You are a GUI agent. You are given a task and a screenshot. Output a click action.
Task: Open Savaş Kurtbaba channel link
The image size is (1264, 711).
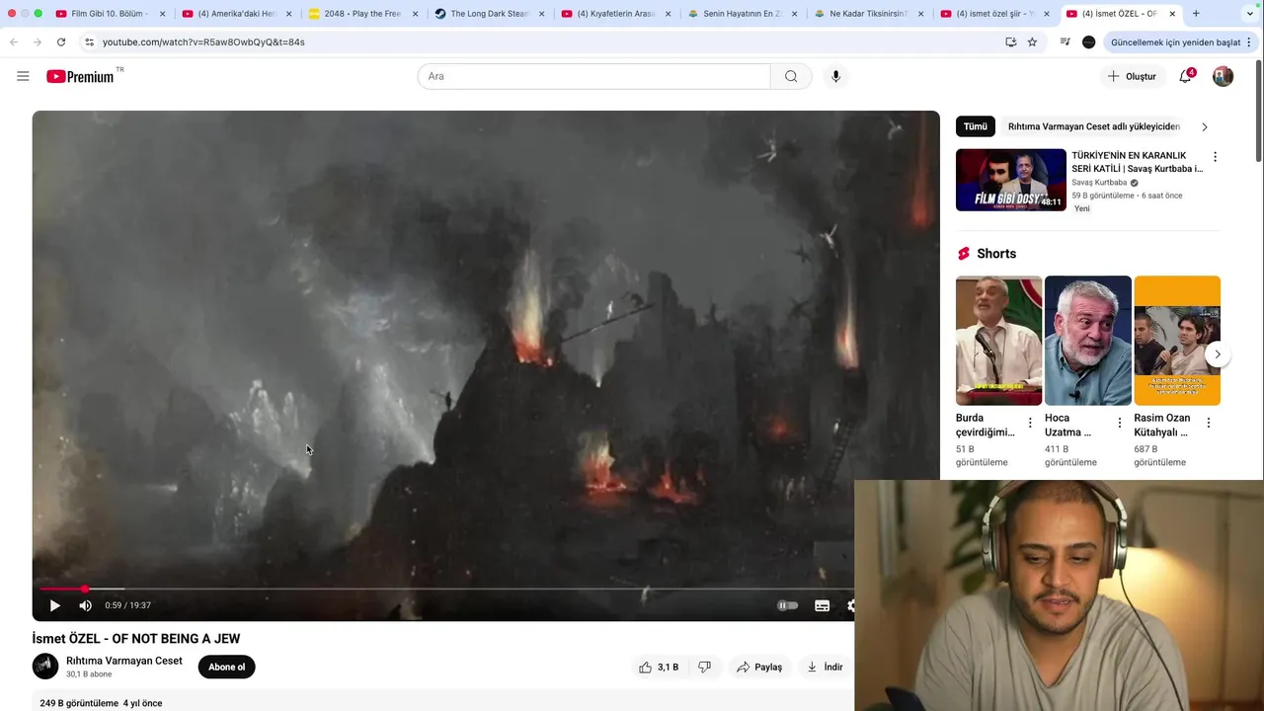[1099, 183]
